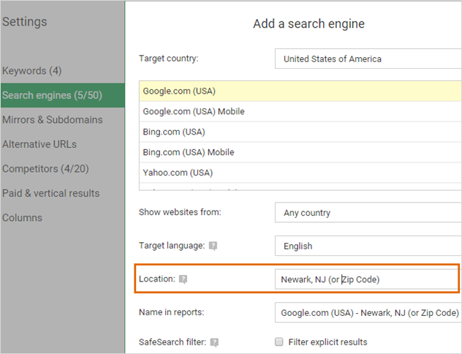Click help icon next to Target language
The image size is (462, 354).
coord(213,246)
